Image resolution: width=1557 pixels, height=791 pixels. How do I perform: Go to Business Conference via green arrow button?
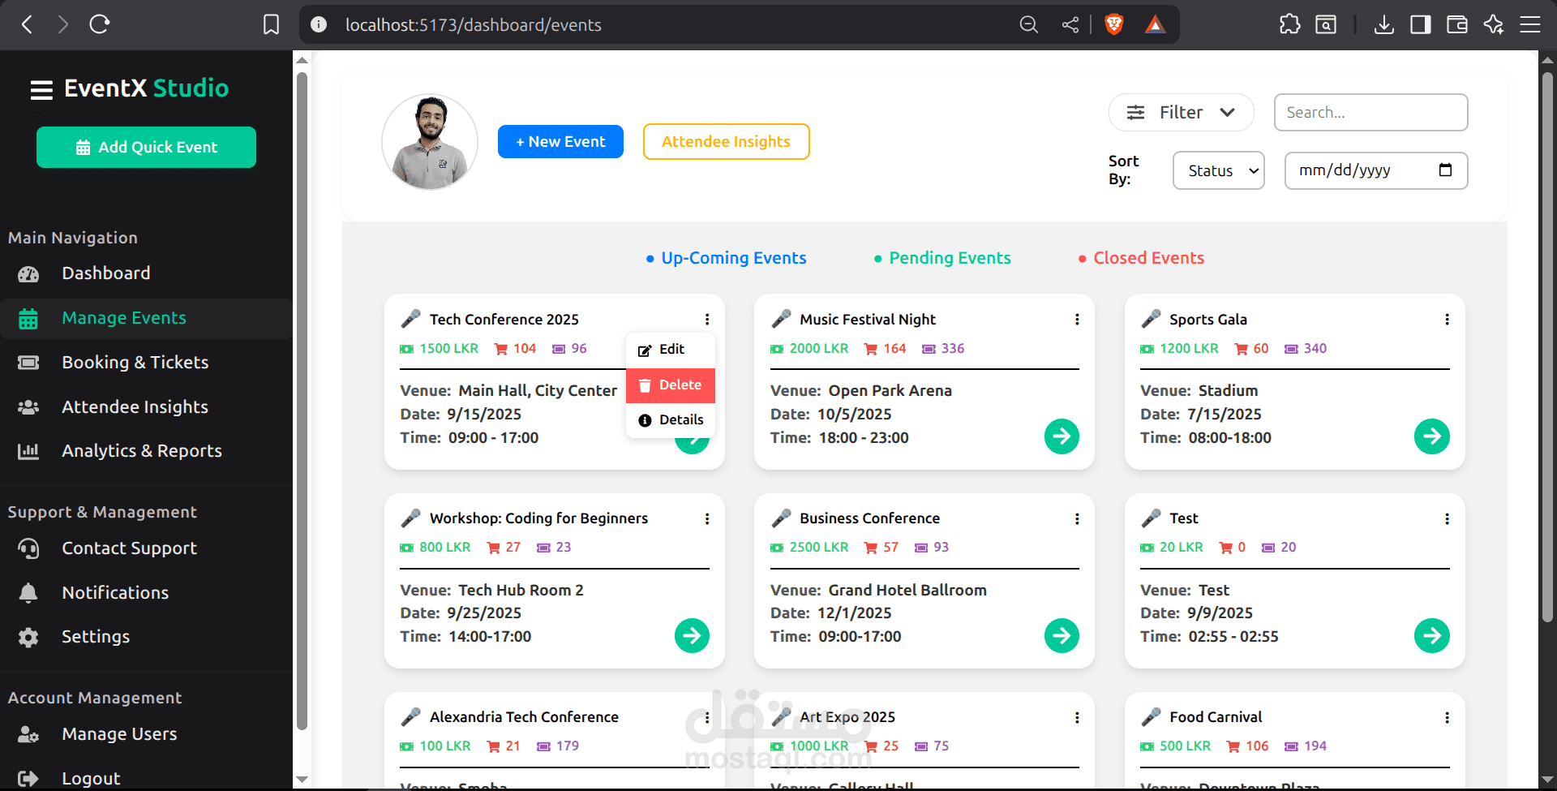point(1062,635)
